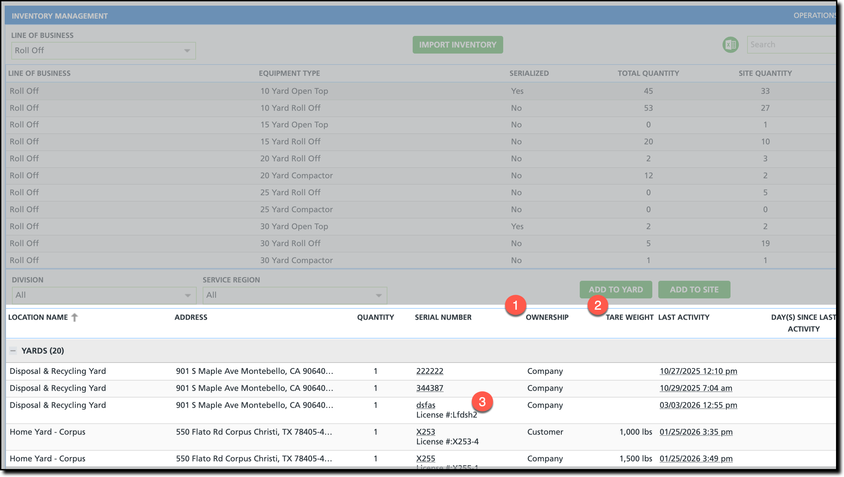
Task: Open serial number 222222 link
Action: pyautogui.click(x=430, y=371)
